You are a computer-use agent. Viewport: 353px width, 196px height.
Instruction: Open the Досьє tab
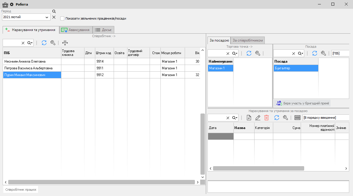[x=103, y=30]
